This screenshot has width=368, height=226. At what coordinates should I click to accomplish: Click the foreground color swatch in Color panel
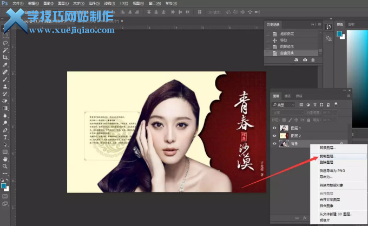340,34
